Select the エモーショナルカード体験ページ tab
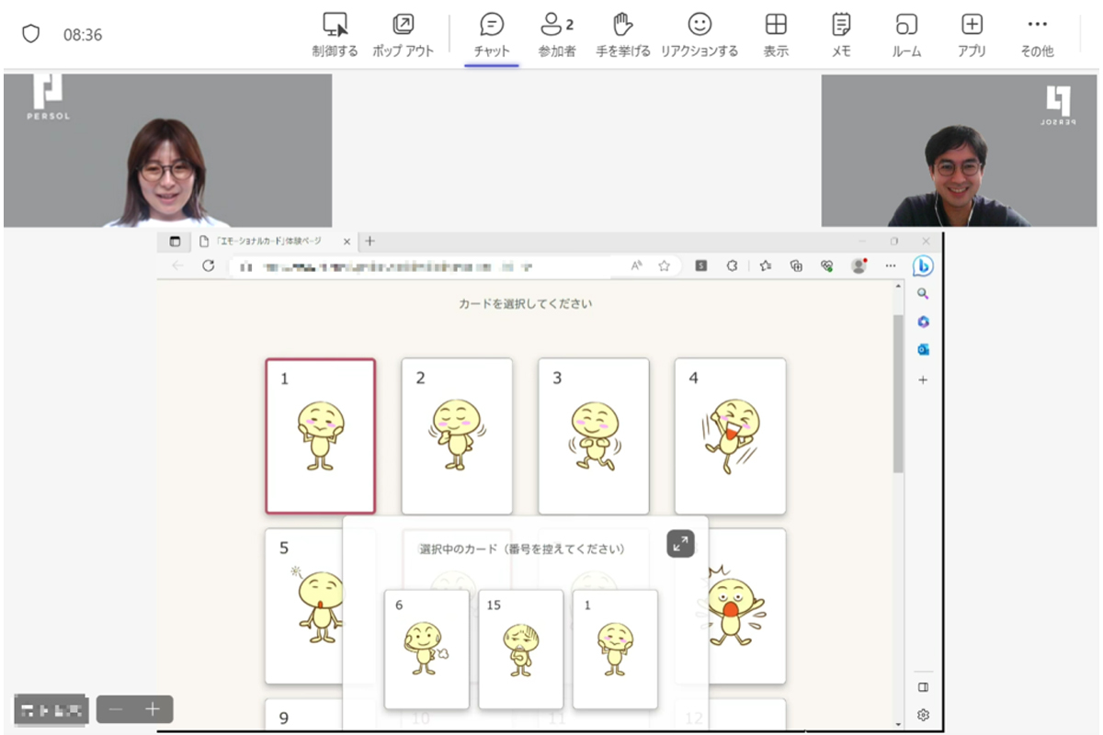This screenshot has width=1103, height=735. point(274,242)
